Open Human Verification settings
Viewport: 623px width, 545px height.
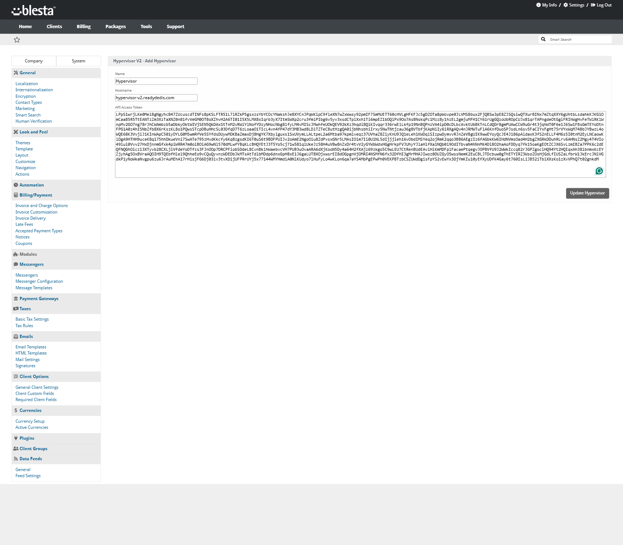[34, 121]
